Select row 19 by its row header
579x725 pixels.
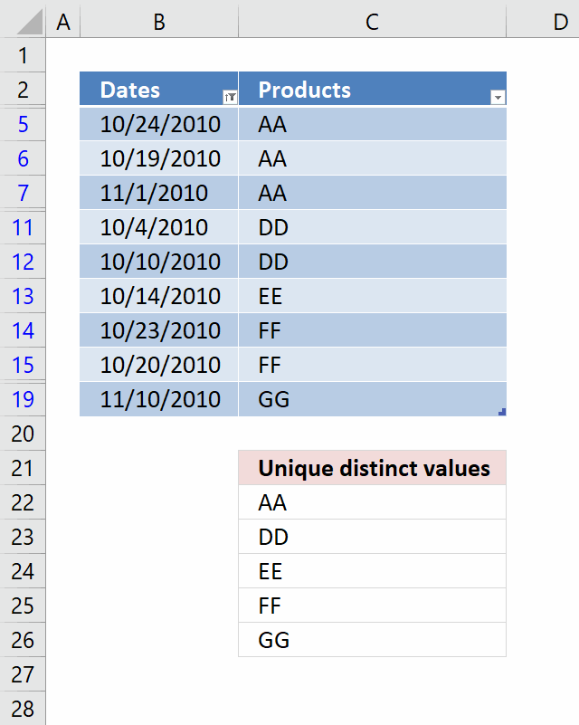pos(23,399)
